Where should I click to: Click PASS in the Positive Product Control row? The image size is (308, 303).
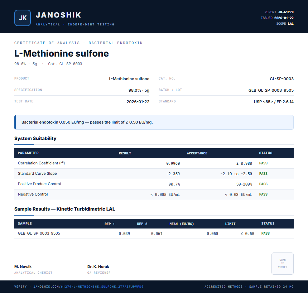click(263, 184)
